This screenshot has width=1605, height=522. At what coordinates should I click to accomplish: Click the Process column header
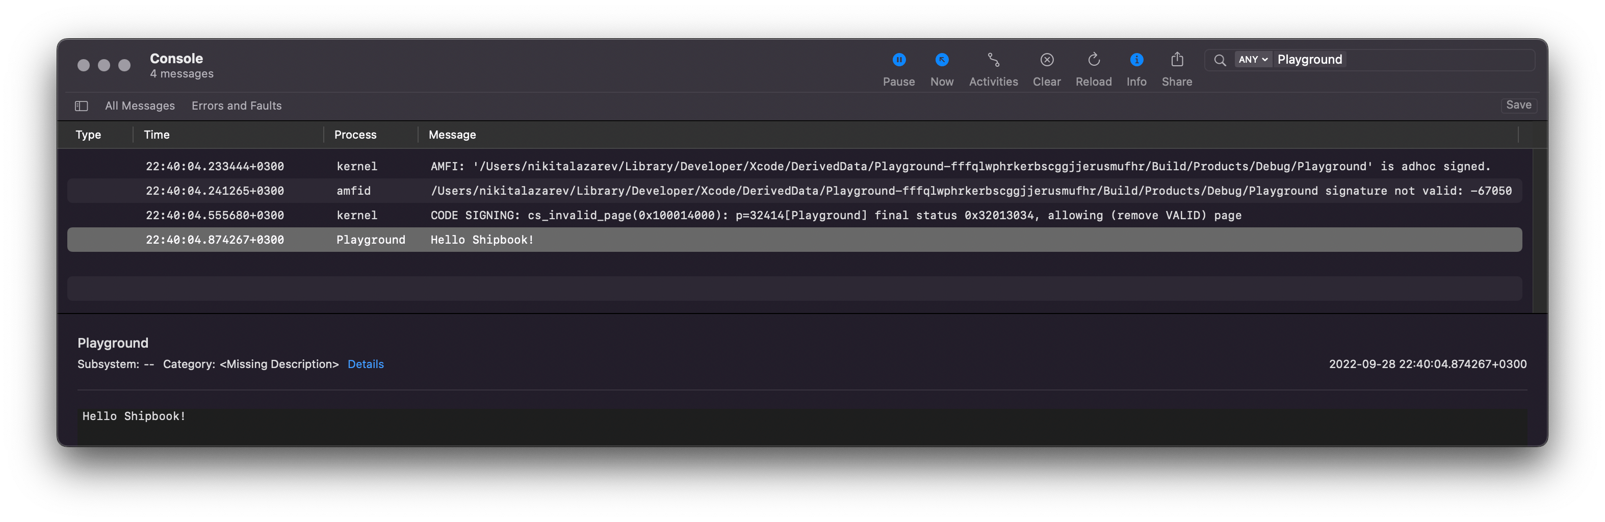pos(355,135)
